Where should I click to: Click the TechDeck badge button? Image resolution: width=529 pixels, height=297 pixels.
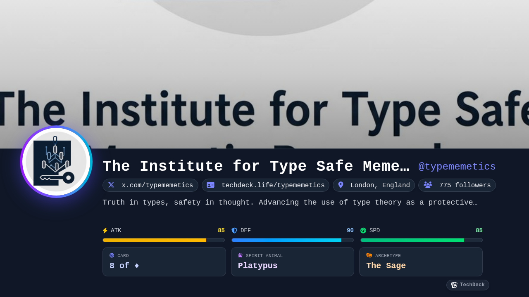[468, 285]
